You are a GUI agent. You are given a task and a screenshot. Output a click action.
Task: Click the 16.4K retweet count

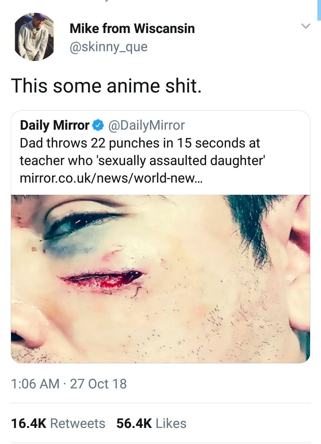(29, 423)
